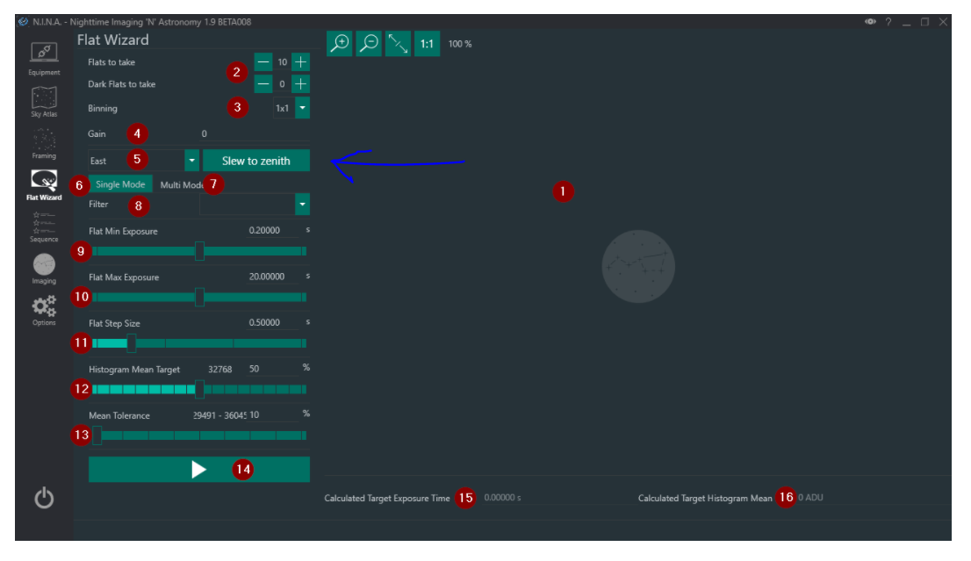Click the Histogram Mean Target slider handle
The width and height of the screenshot is (971, 561).
[x=199, y=389]
